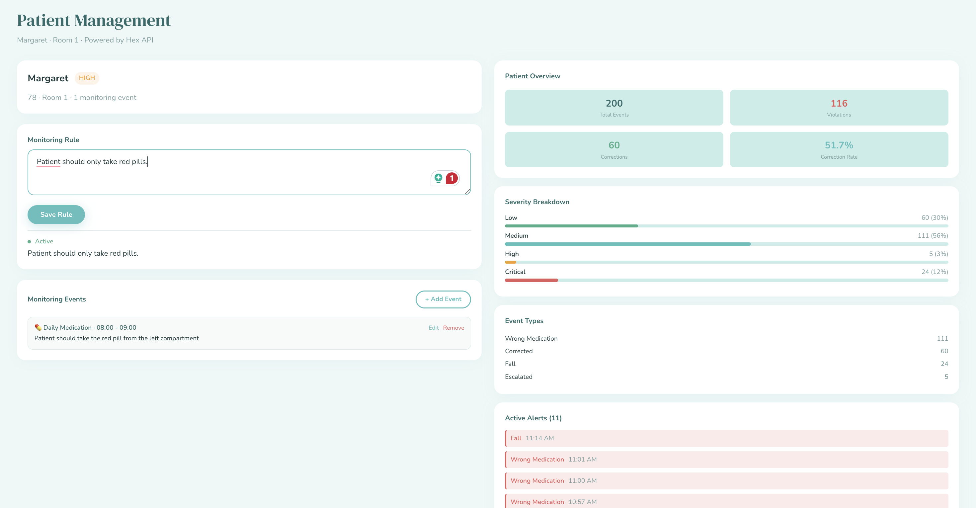Click the green Active status dot

(29, 242)
